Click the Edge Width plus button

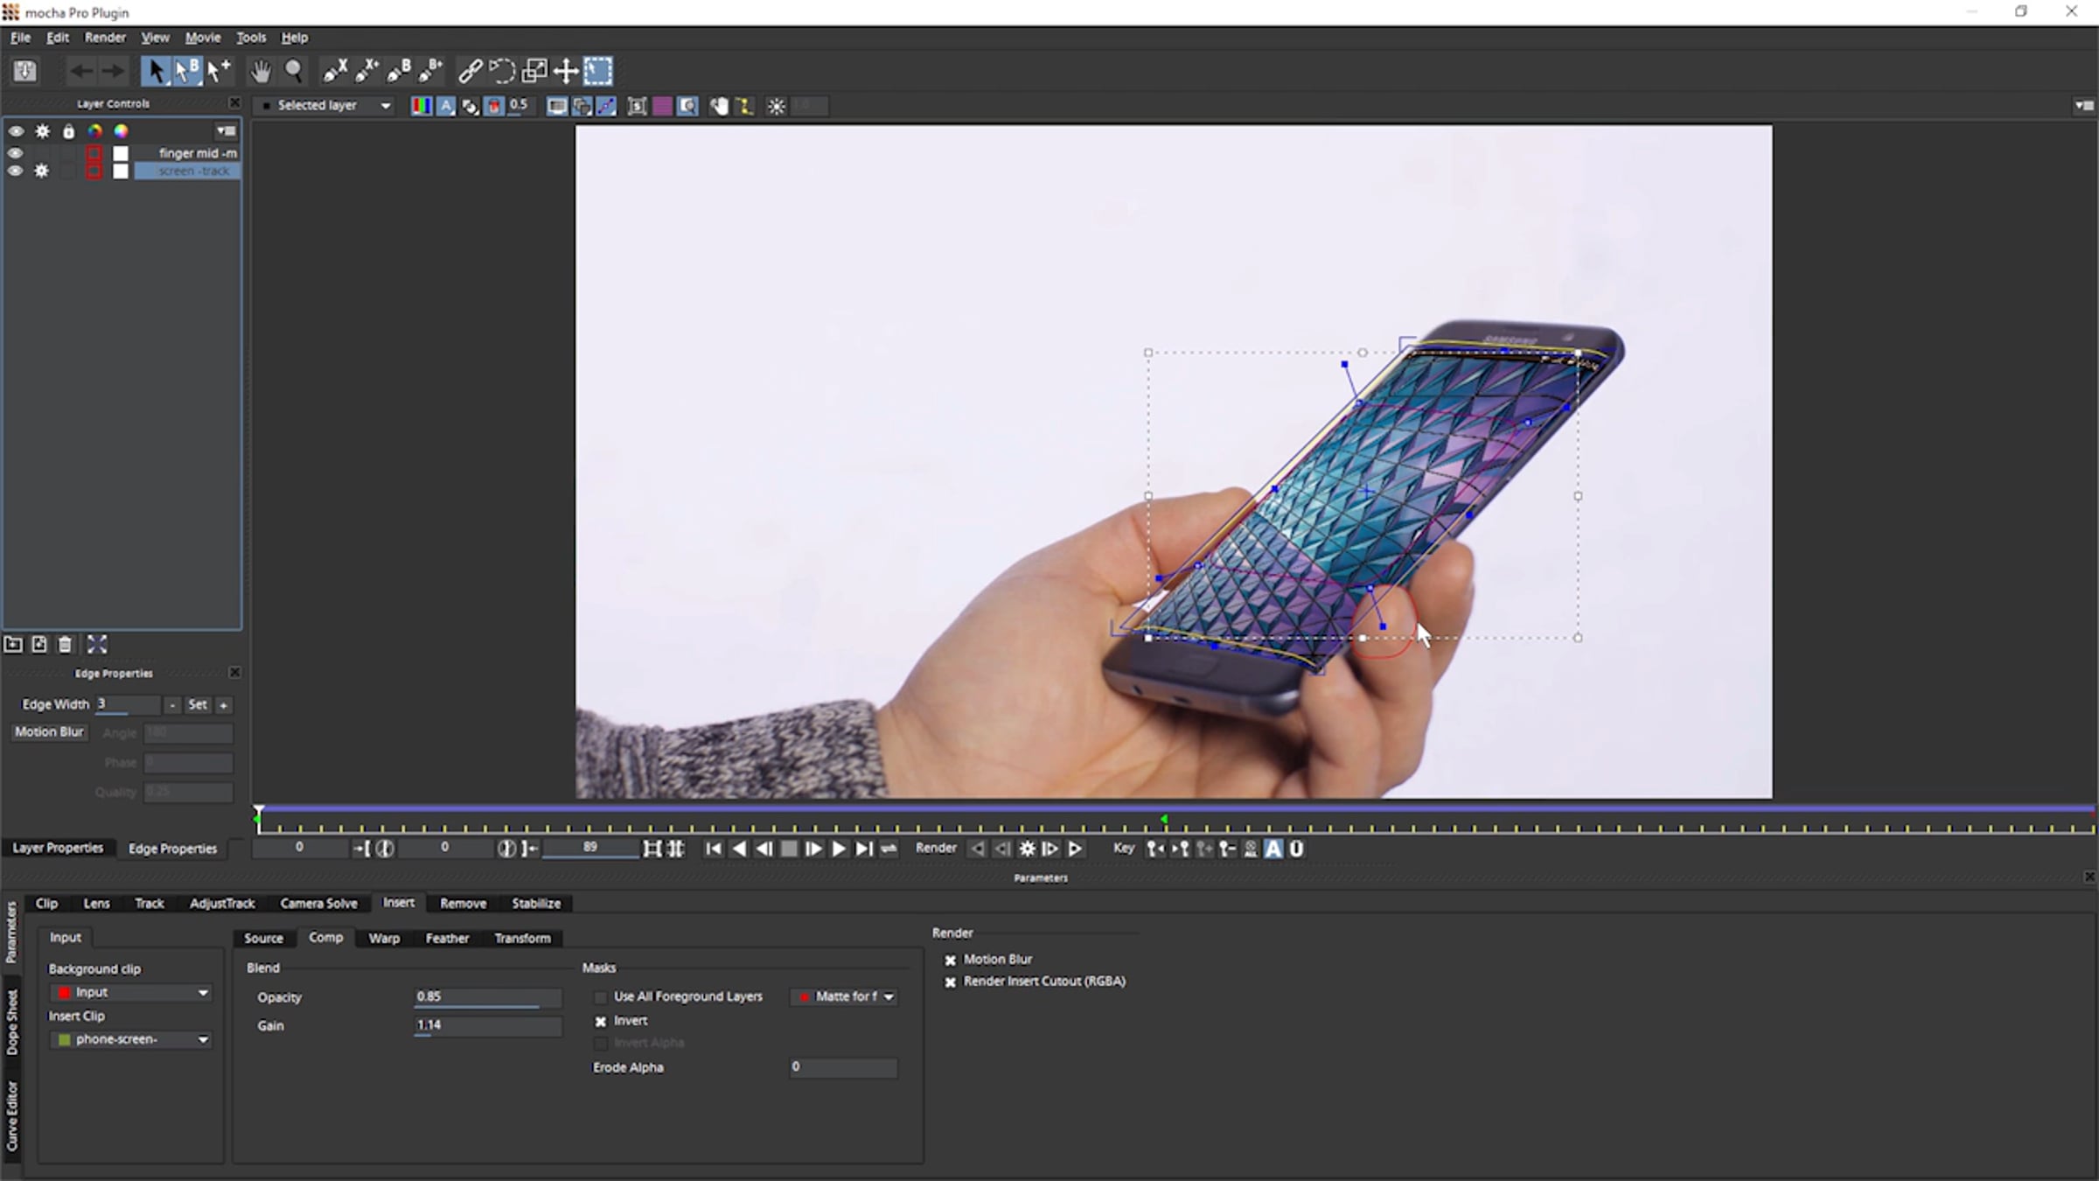pyautogui.click(x=224, y=705)
